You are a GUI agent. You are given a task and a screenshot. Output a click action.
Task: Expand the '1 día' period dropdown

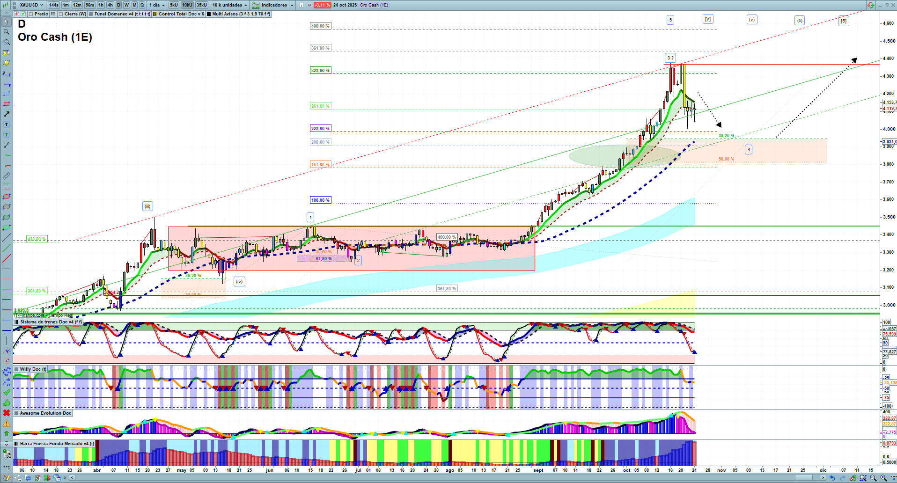pos(157,5)
